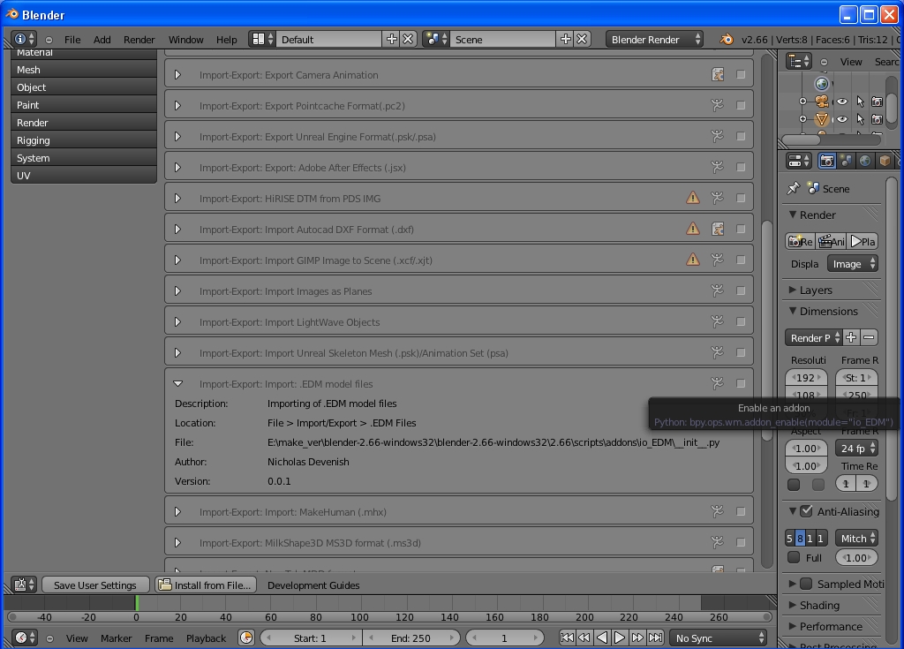Select the Camera object icon in the Outliner

pyautogui.click(x=822, y=102)
